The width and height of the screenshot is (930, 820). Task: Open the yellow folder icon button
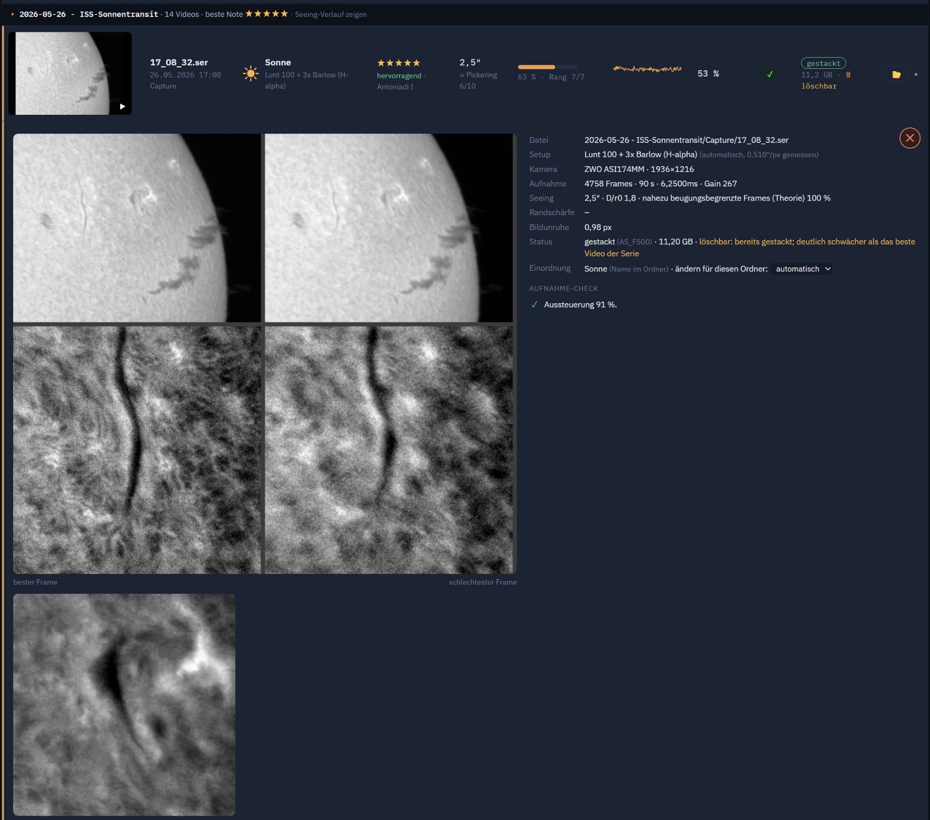896,74
